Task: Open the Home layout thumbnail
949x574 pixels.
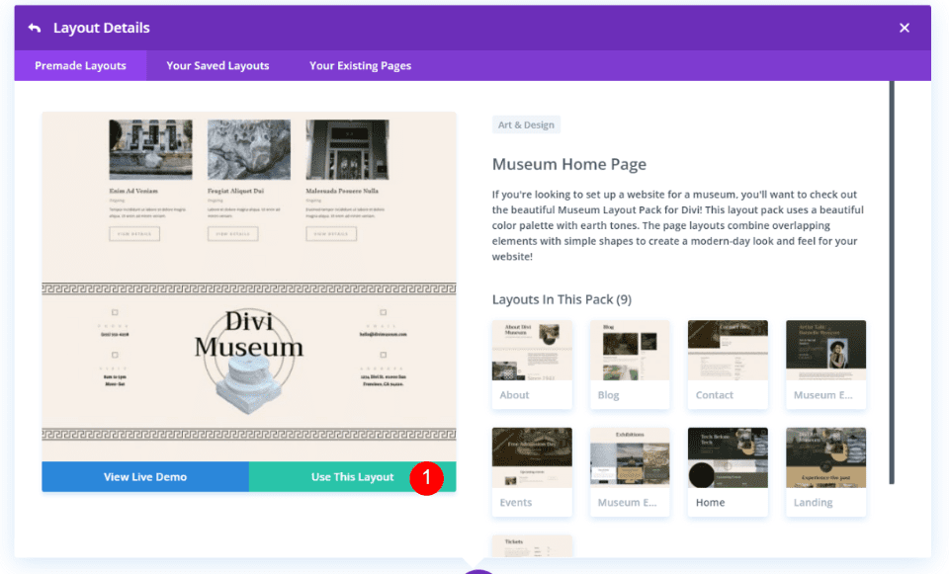Action: pos(728,471)
